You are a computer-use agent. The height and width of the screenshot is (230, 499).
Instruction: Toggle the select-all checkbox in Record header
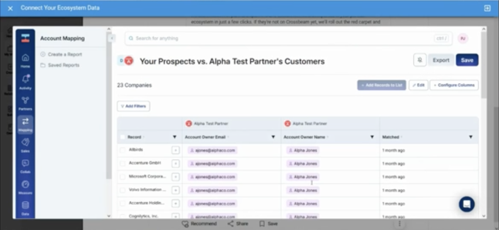pos(122,137)
